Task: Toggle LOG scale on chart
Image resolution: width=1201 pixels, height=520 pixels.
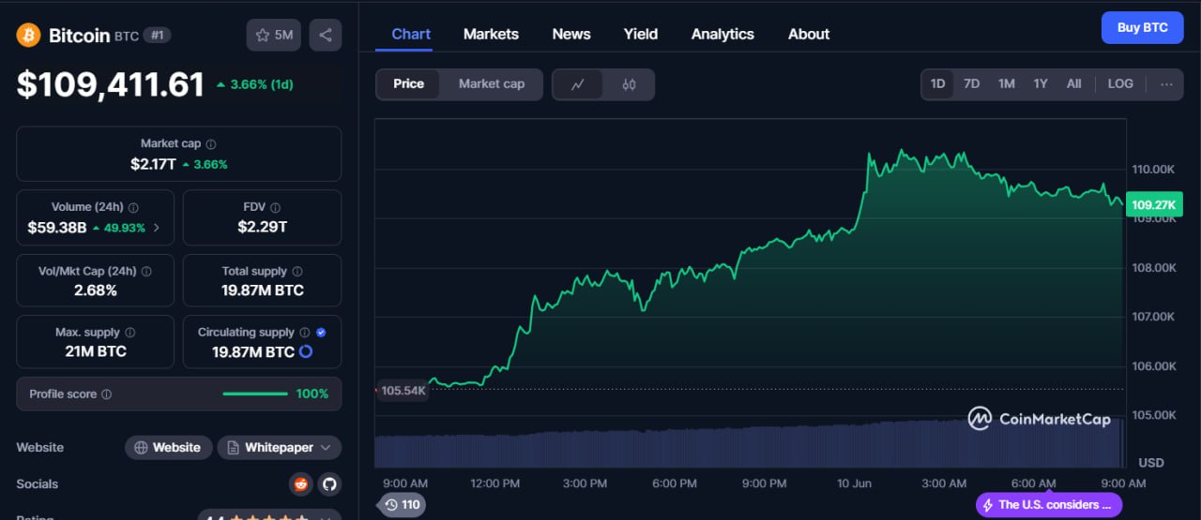Action: 1120,83
